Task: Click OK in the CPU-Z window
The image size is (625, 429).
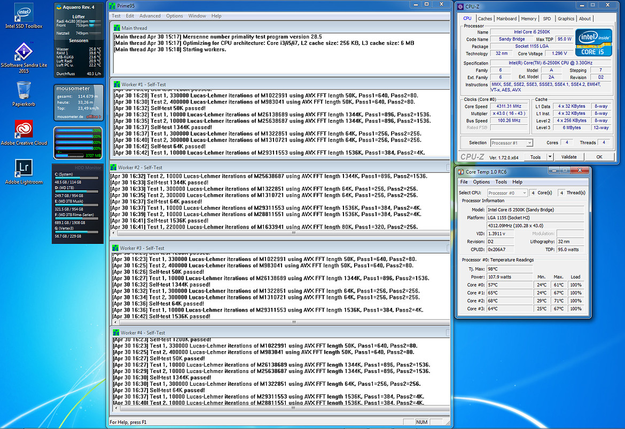Action: pos(599,157)
